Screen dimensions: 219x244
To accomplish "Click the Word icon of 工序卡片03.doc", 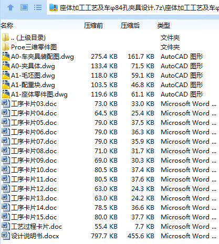I will [6, 103].
